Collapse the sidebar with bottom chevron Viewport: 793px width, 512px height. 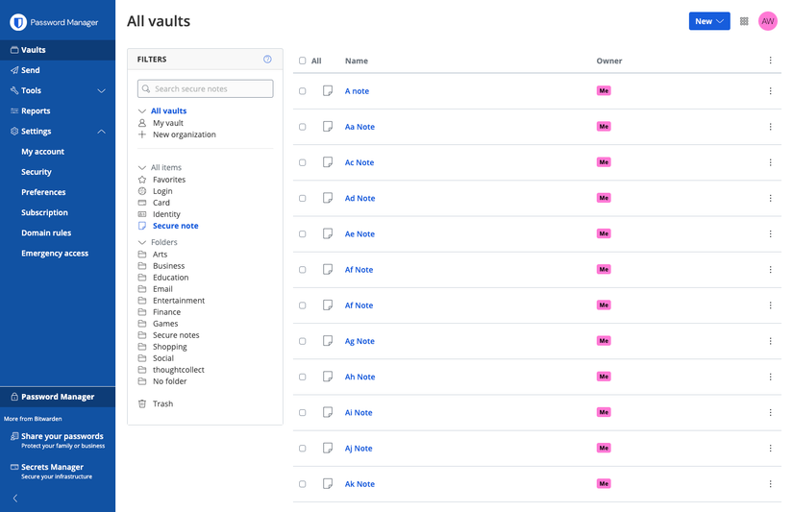pos(15,499)
